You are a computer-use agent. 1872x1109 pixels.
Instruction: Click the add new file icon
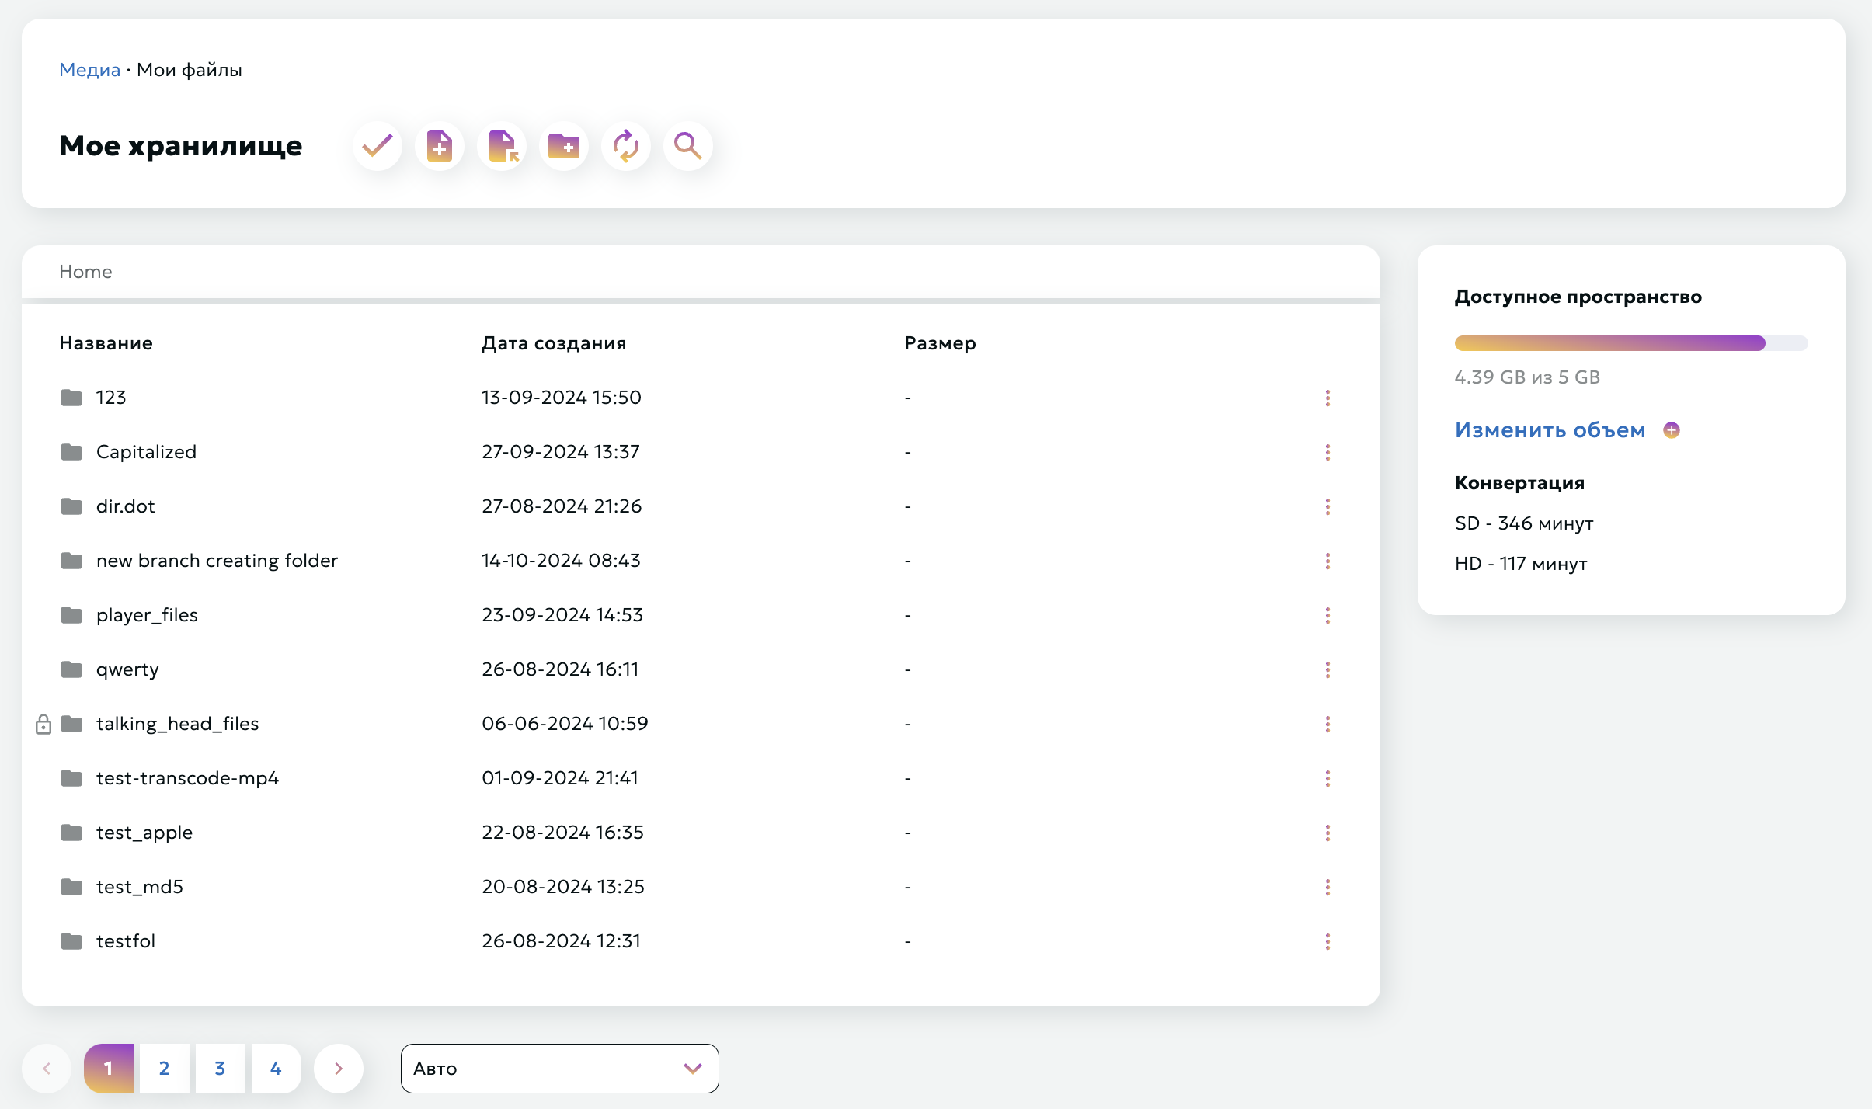pos(440,146)
